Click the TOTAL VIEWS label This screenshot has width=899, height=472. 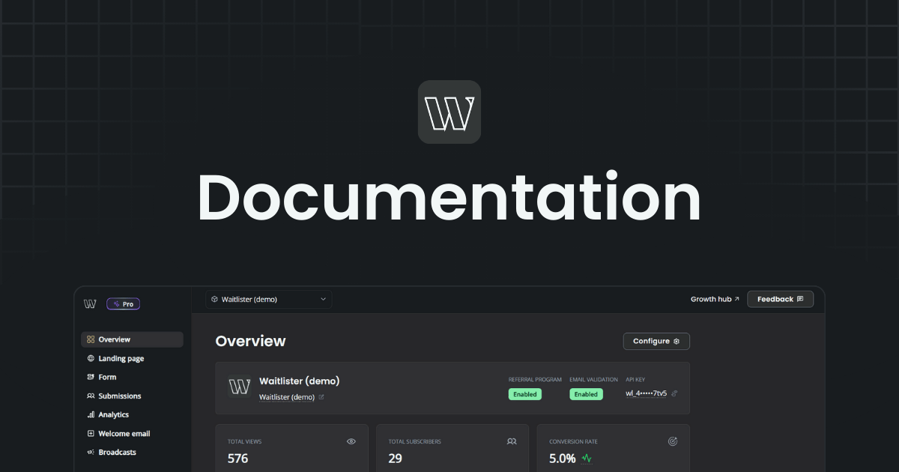(x=244, y=442)
